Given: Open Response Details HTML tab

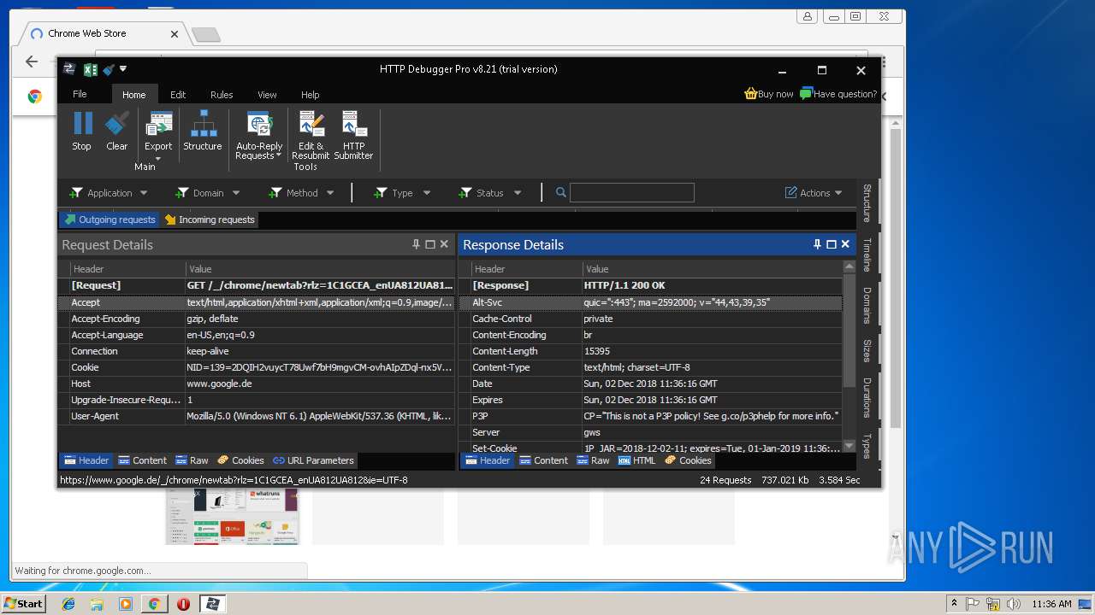Looking at the screenshot, I should 636,460.
